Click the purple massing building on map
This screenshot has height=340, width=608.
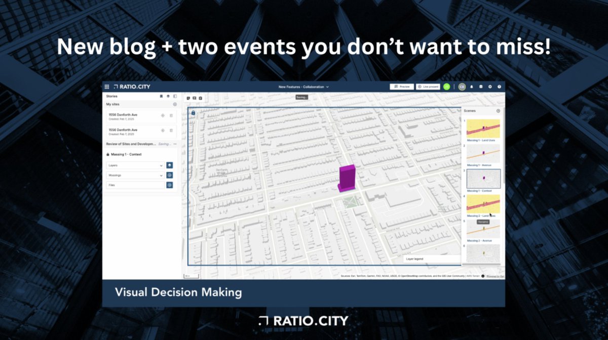tap(347, 178)
